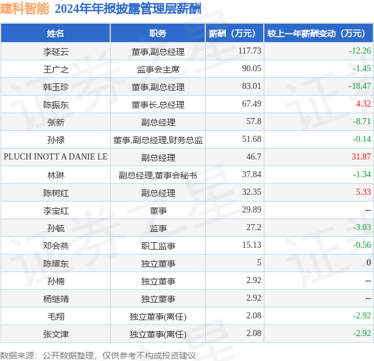Select the name 孙毓

click(x=56, y=228)
